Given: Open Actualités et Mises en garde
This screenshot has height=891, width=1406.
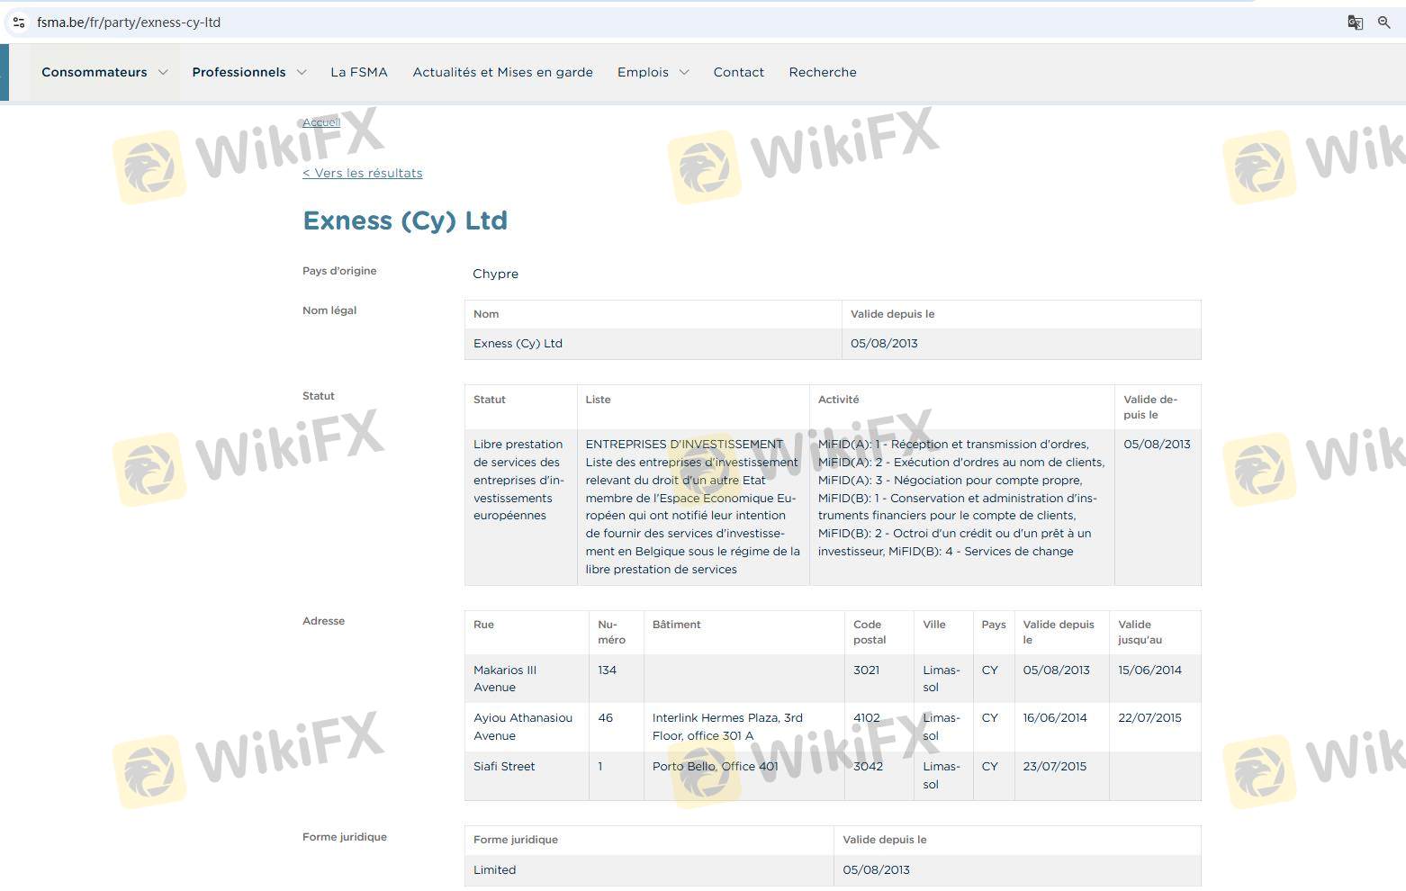Looking at the screenshot, I should click(502, 72).
